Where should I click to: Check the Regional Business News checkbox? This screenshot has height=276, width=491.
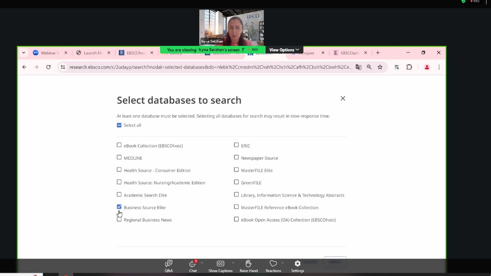[119, 219]
